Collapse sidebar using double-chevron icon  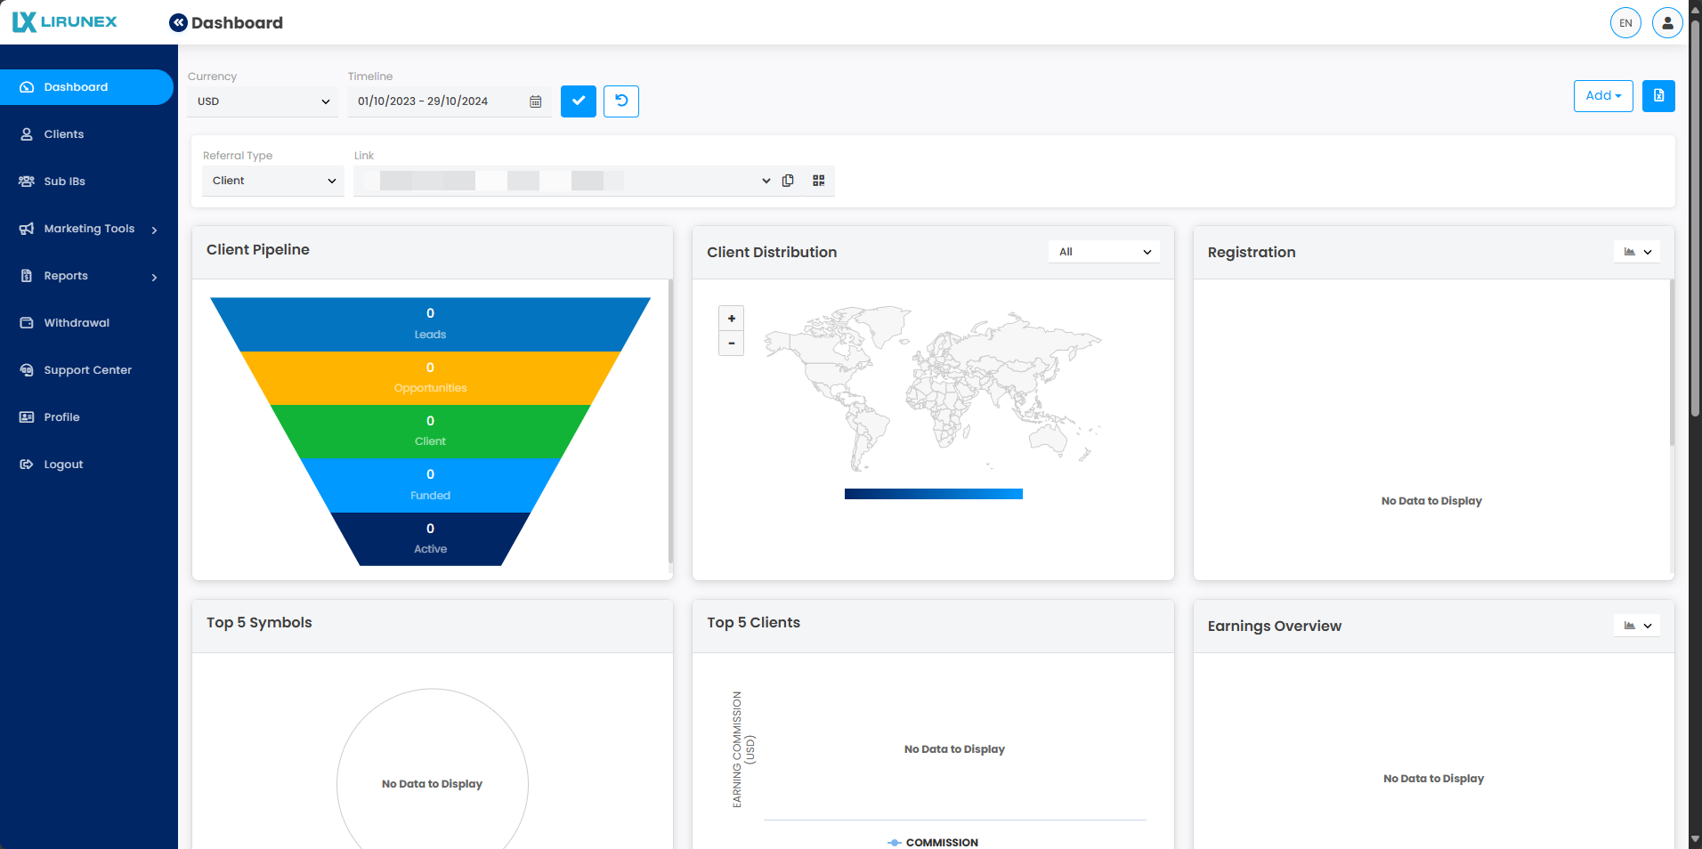[178, 23]
